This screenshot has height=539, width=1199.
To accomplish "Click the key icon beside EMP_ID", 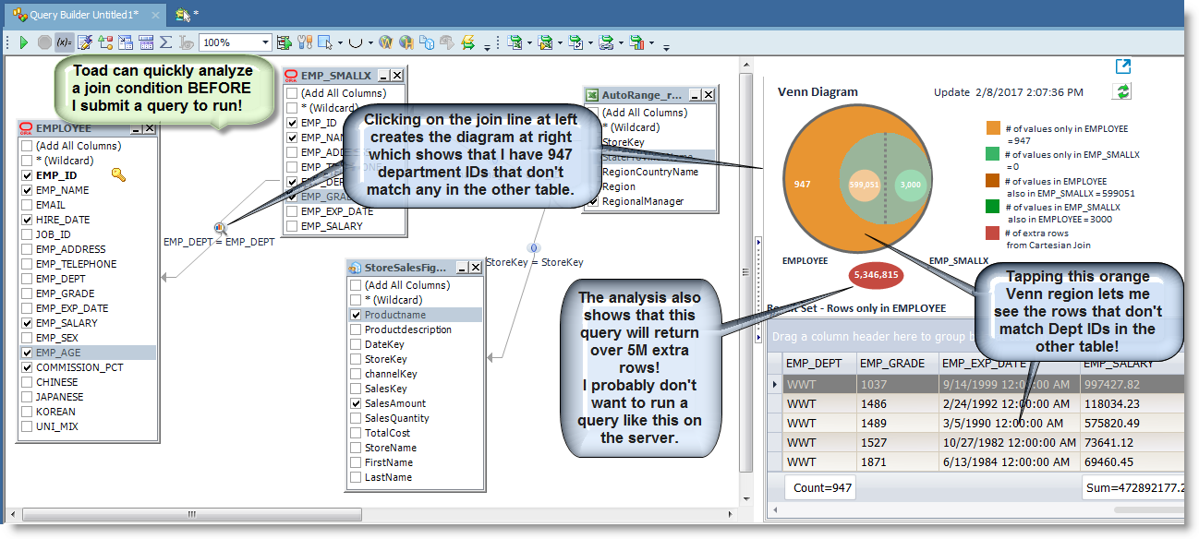I will 118,174.
